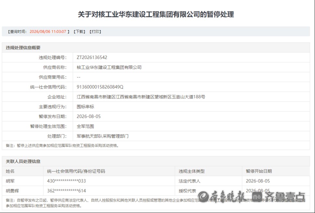
Task: Select the 违规处理信息概要 section header
Action: [23, 48]
